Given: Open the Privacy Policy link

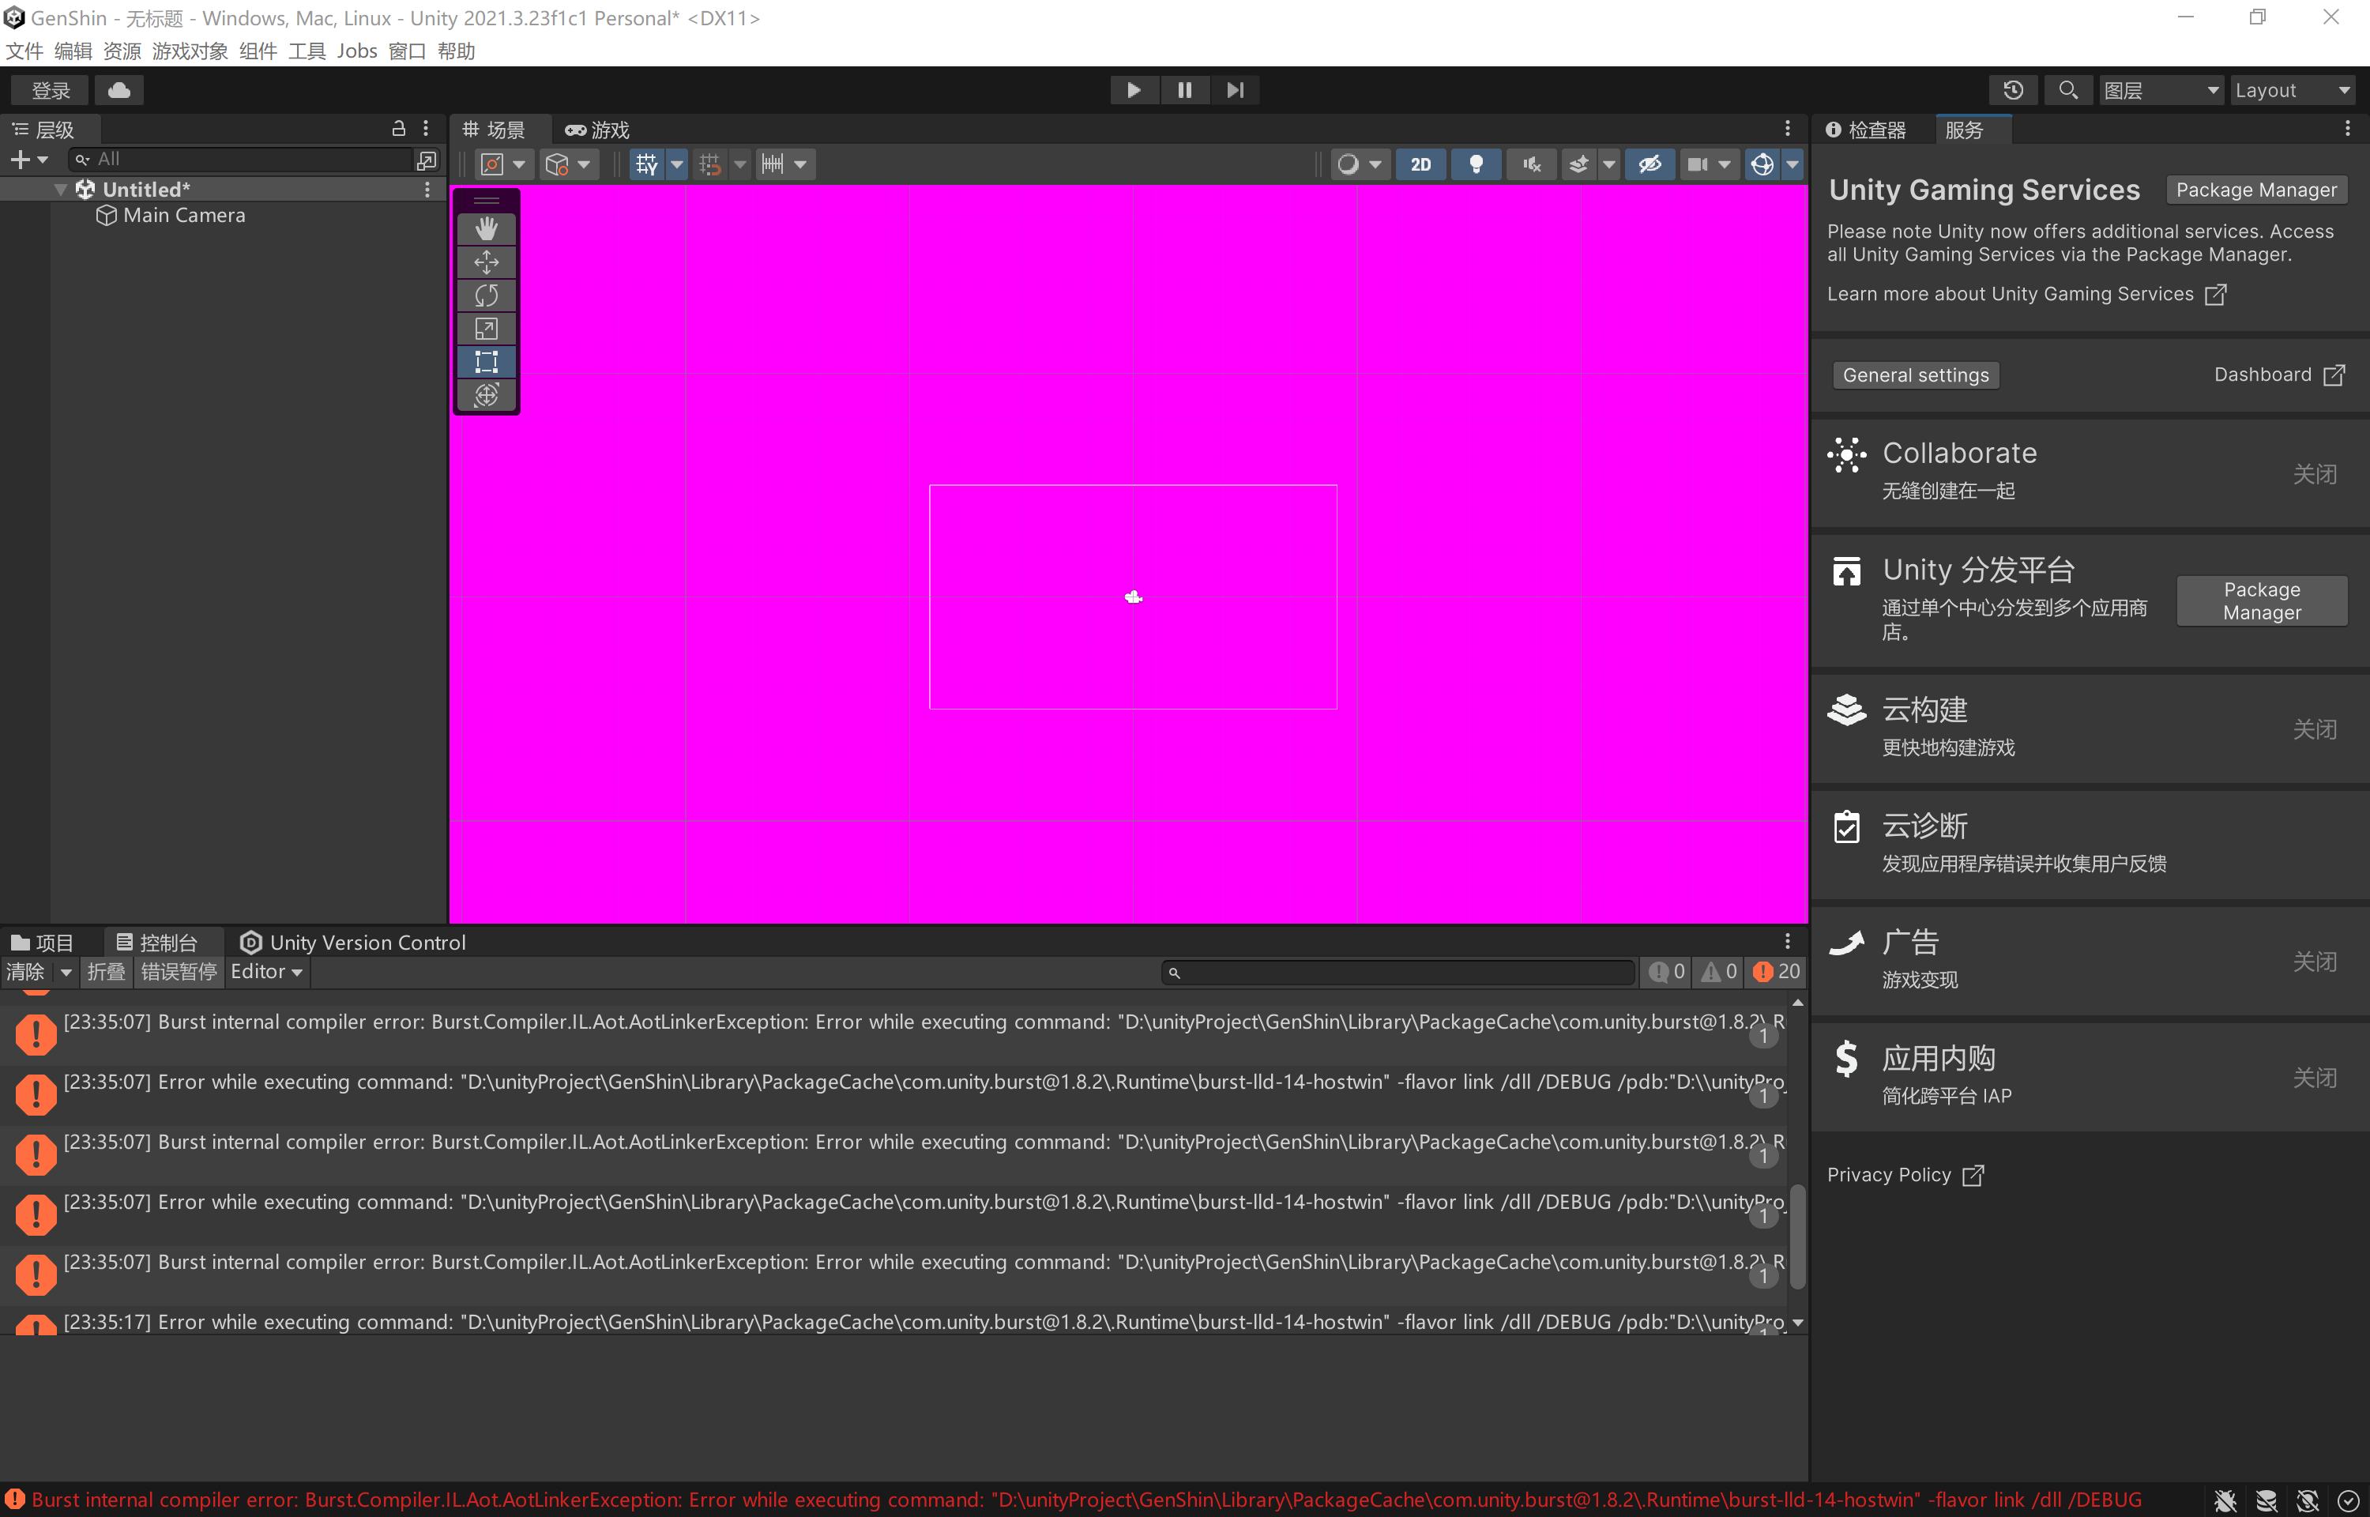Looking at the screenshot, I should [x=1889, y=1175].
